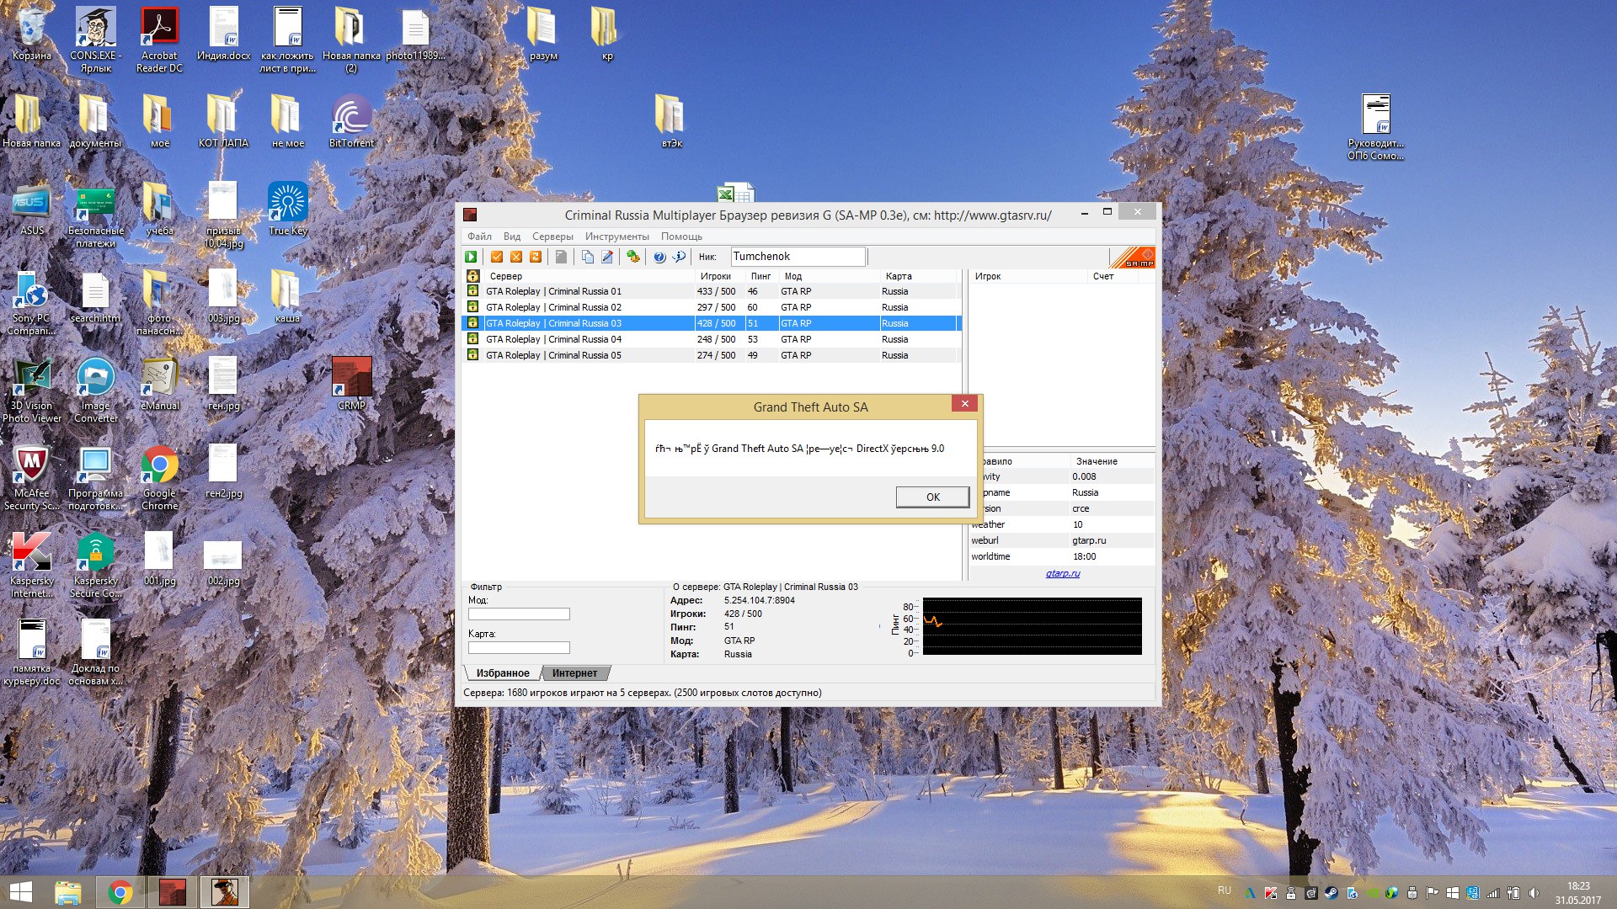Open the Серверы menu
The image size is (1617, 909).
pyautogui.click(x=552, y=237)
